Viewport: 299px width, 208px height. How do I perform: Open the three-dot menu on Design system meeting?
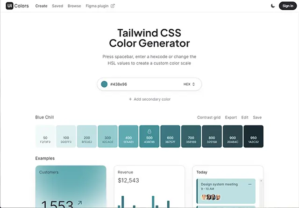250,184
